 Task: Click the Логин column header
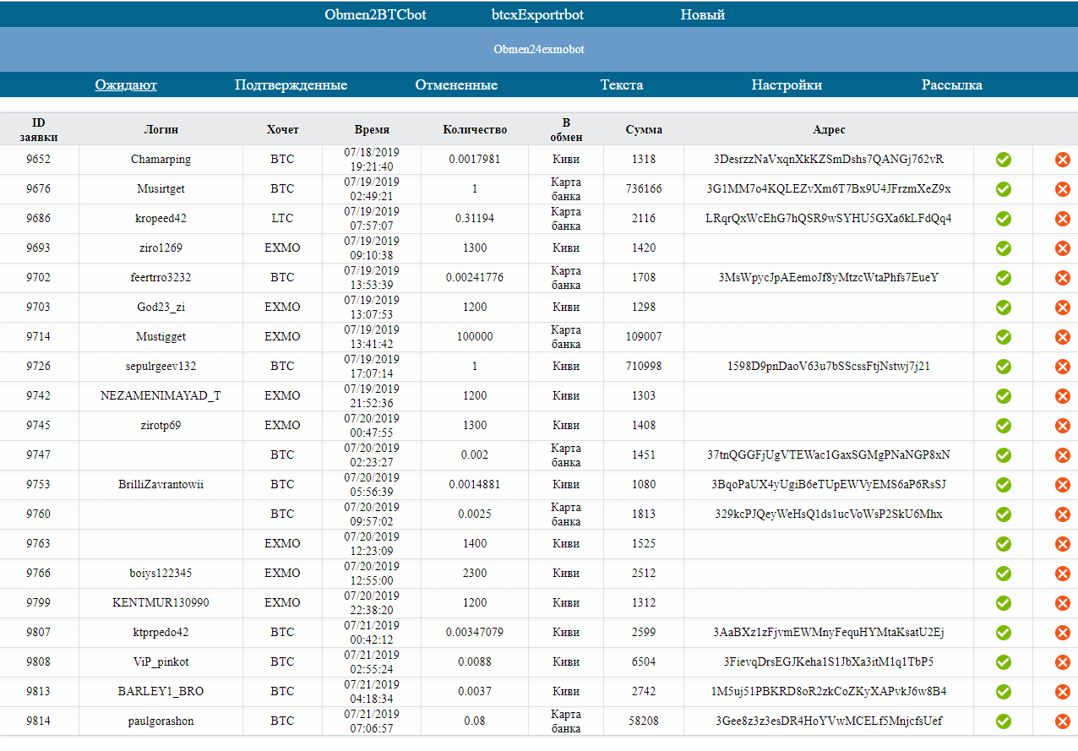(x=161, y=130)
